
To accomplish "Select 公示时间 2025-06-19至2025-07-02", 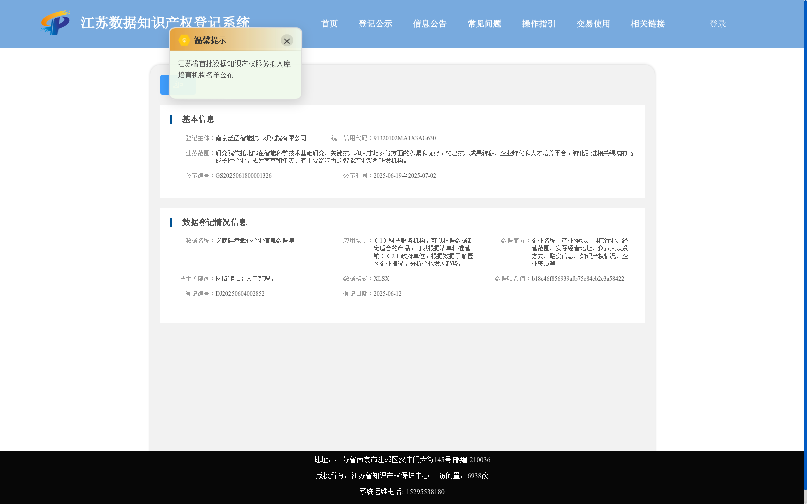I will tap(405, 176).
